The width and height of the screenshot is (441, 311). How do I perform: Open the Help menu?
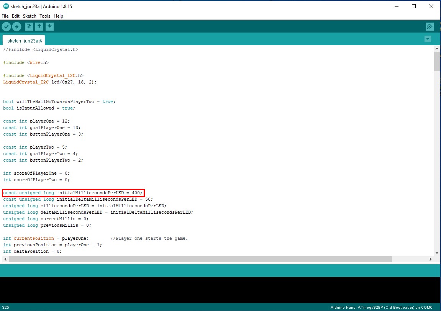pyautogui.click(x=58, y=16)
